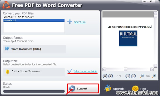
Task: Click the TU TUTORIAL image in the preview
Action: coord(128,38)
